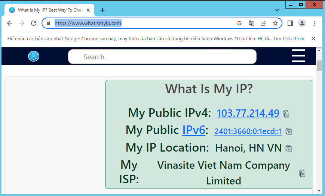Open the Translate this page icon

pos(251,23)
